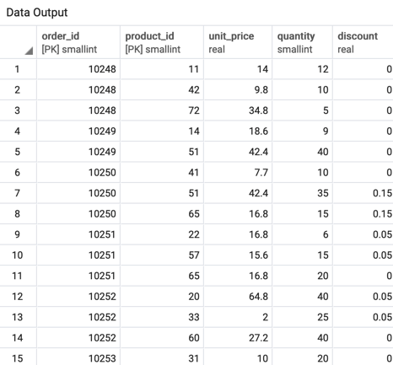The height and width of the screenshot is (365, 393).
Task: Click unit_price cell 64.8 in row 12
Action: coord(238,297)
